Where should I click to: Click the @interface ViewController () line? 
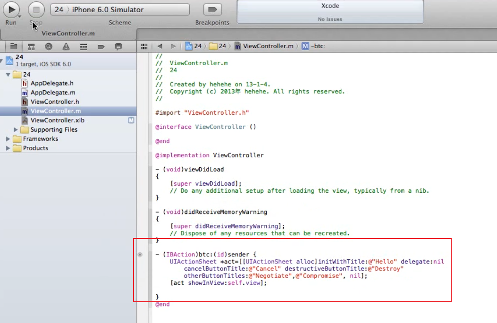click(x=205, y=127)
